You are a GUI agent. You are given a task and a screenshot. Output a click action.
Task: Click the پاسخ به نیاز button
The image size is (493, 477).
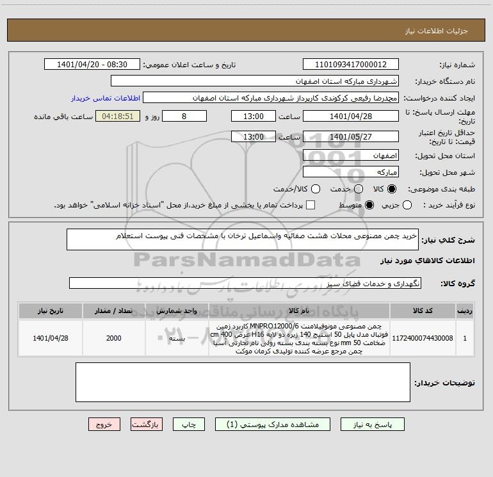point(373,424)
